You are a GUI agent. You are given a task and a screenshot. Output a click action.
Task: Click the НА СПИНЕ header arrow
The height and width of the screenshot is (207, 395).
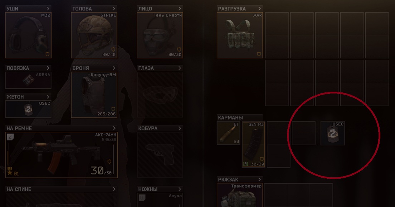click(114, 189)
